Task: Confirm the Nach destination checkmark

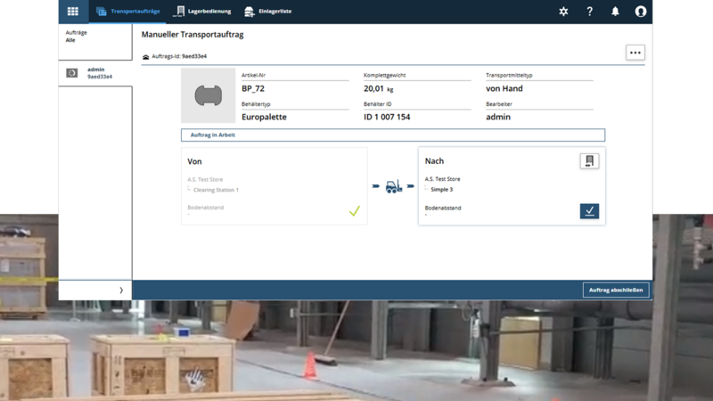Action: click(589, 211)
